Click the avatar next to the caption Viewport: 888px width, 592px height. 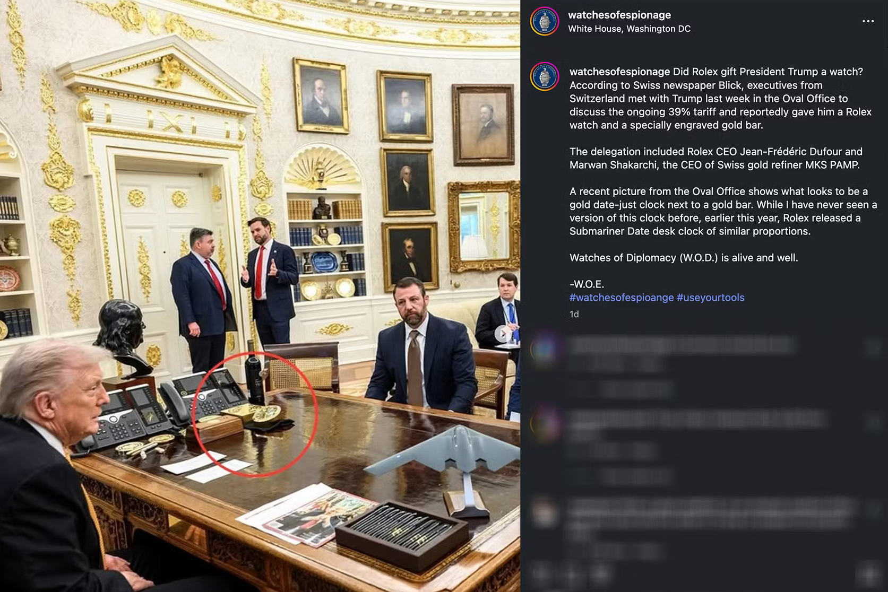tap(545, 76)
